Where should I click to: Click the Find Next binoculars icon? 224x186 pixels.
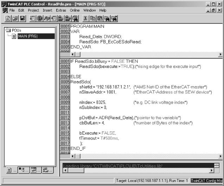coord(114,19)
